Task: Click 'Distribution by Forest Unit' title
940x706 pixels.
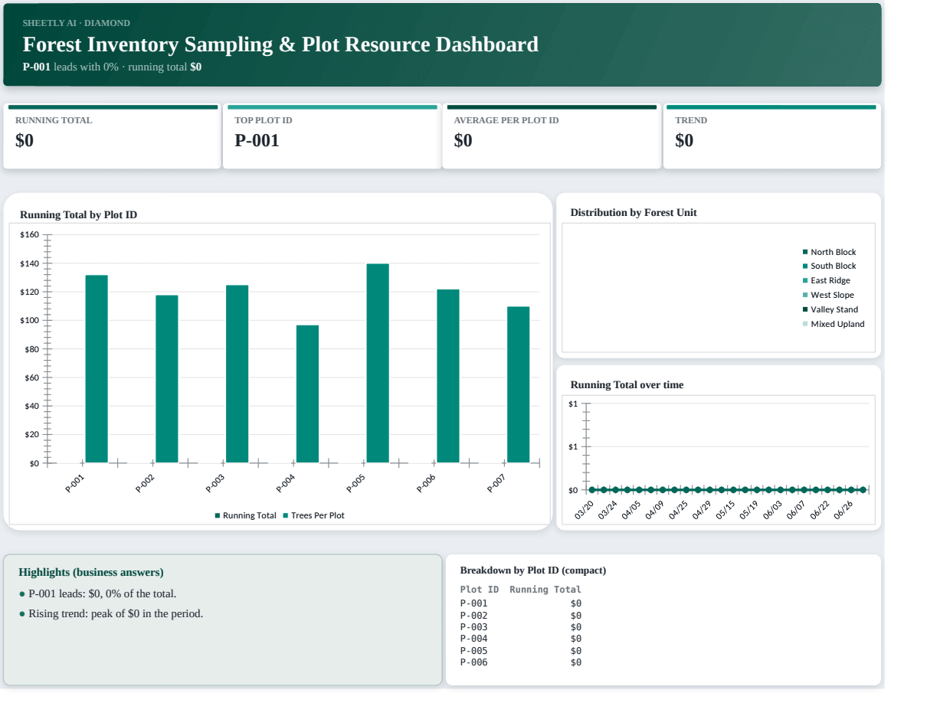Action: [634, 212]
